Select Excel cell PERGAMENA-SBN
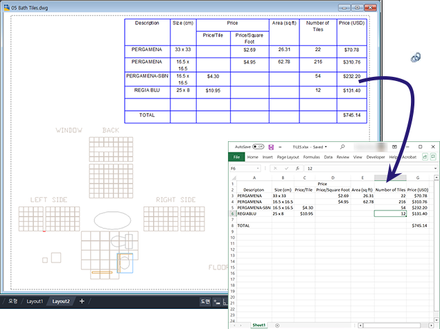The height and width of the screenshot is (329, 440). [254, 208]
